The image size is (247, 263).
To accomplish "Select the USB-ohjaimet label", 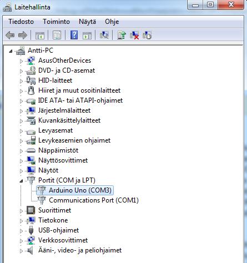I will 58,230.
